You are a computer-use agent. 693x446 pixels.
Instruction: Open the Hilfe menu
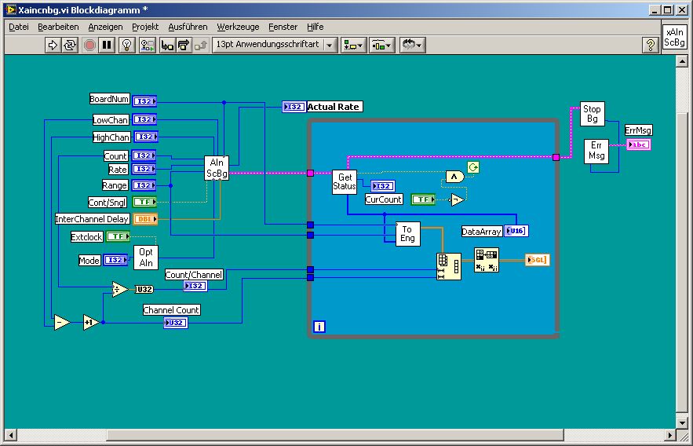coord(315,27)
